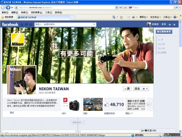Image resolution: width=182 pixels, height=137 pixels.
Task: Click the Facebook settings gear icon
Action: [x=174, y=25]
